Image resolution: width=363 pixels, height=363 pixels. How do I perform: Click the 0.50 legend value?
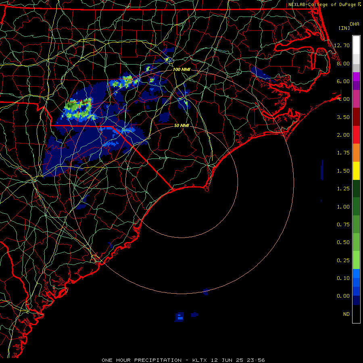point(343,242)
